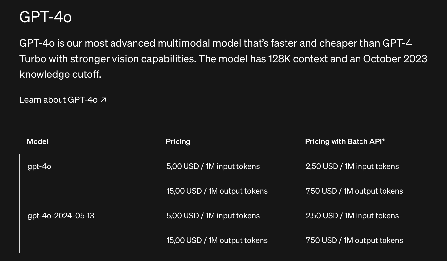The image size is (447, 261).
Task: Click the asterisk after Batch API header
Action: tap(384, 141)
